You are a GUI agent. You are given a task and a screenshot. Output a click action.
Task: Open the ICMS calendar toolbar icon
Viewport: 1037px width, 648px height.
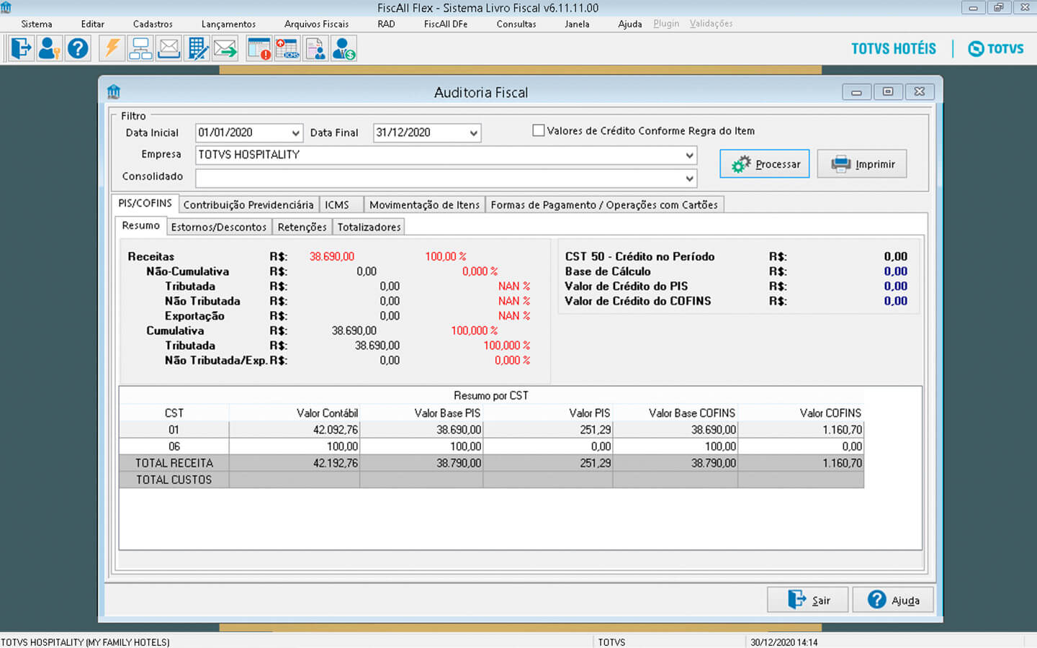(x=287, y=49)
